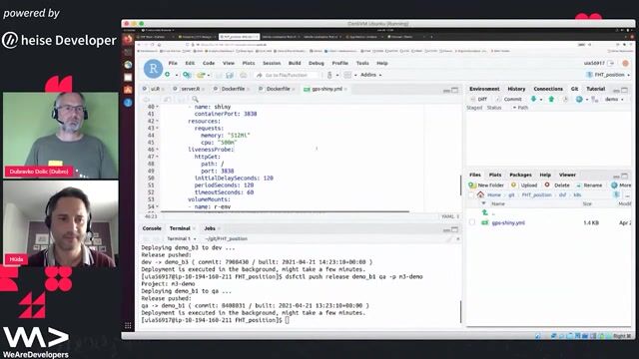Switch to the Connections tab
Viewport: 639px width, 359px height.
(548, 89)
